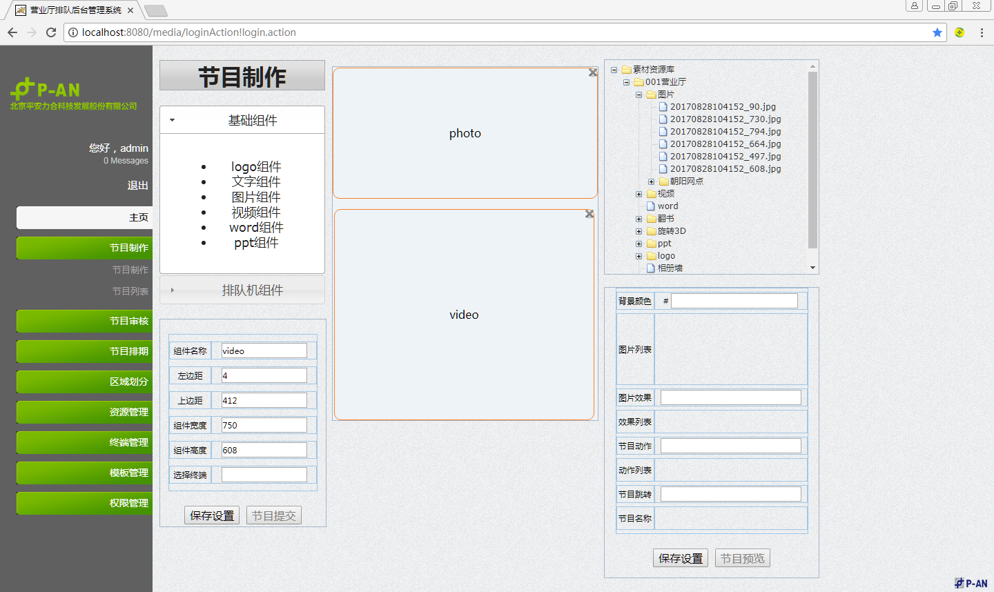
Task: Collapse the 基础组件 accordion section
Action: [x=242, y=120]
